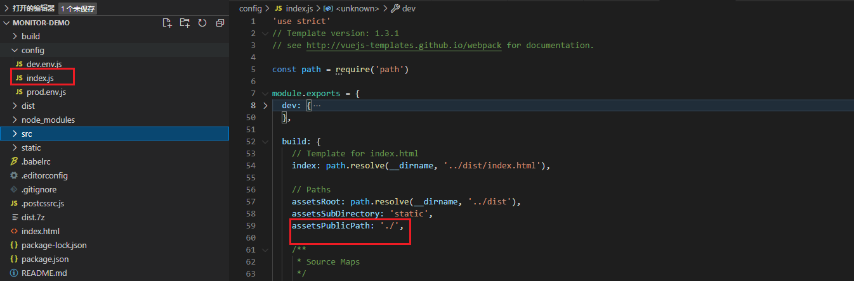854x281 pixels.
Task: Open the .editorconfig file
Action: point(44,176)
